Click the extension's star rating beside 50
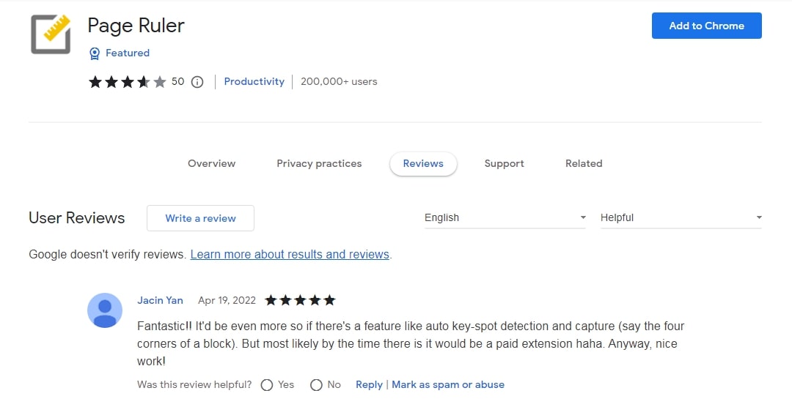This screenshot has height=407, width=792. click(x=128, y=82)
